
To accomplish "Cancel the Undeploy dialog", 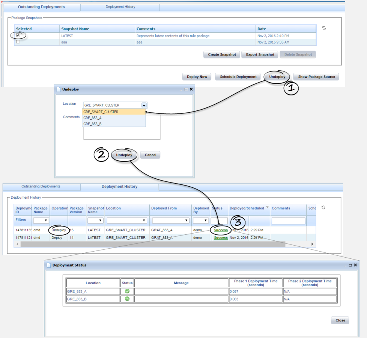I will 150,155.
